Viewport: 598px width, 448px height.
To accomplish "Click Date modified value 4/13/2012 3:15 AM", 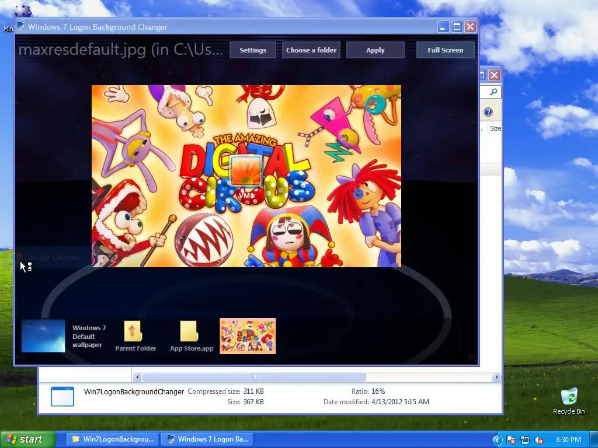I will pos(400,401).
